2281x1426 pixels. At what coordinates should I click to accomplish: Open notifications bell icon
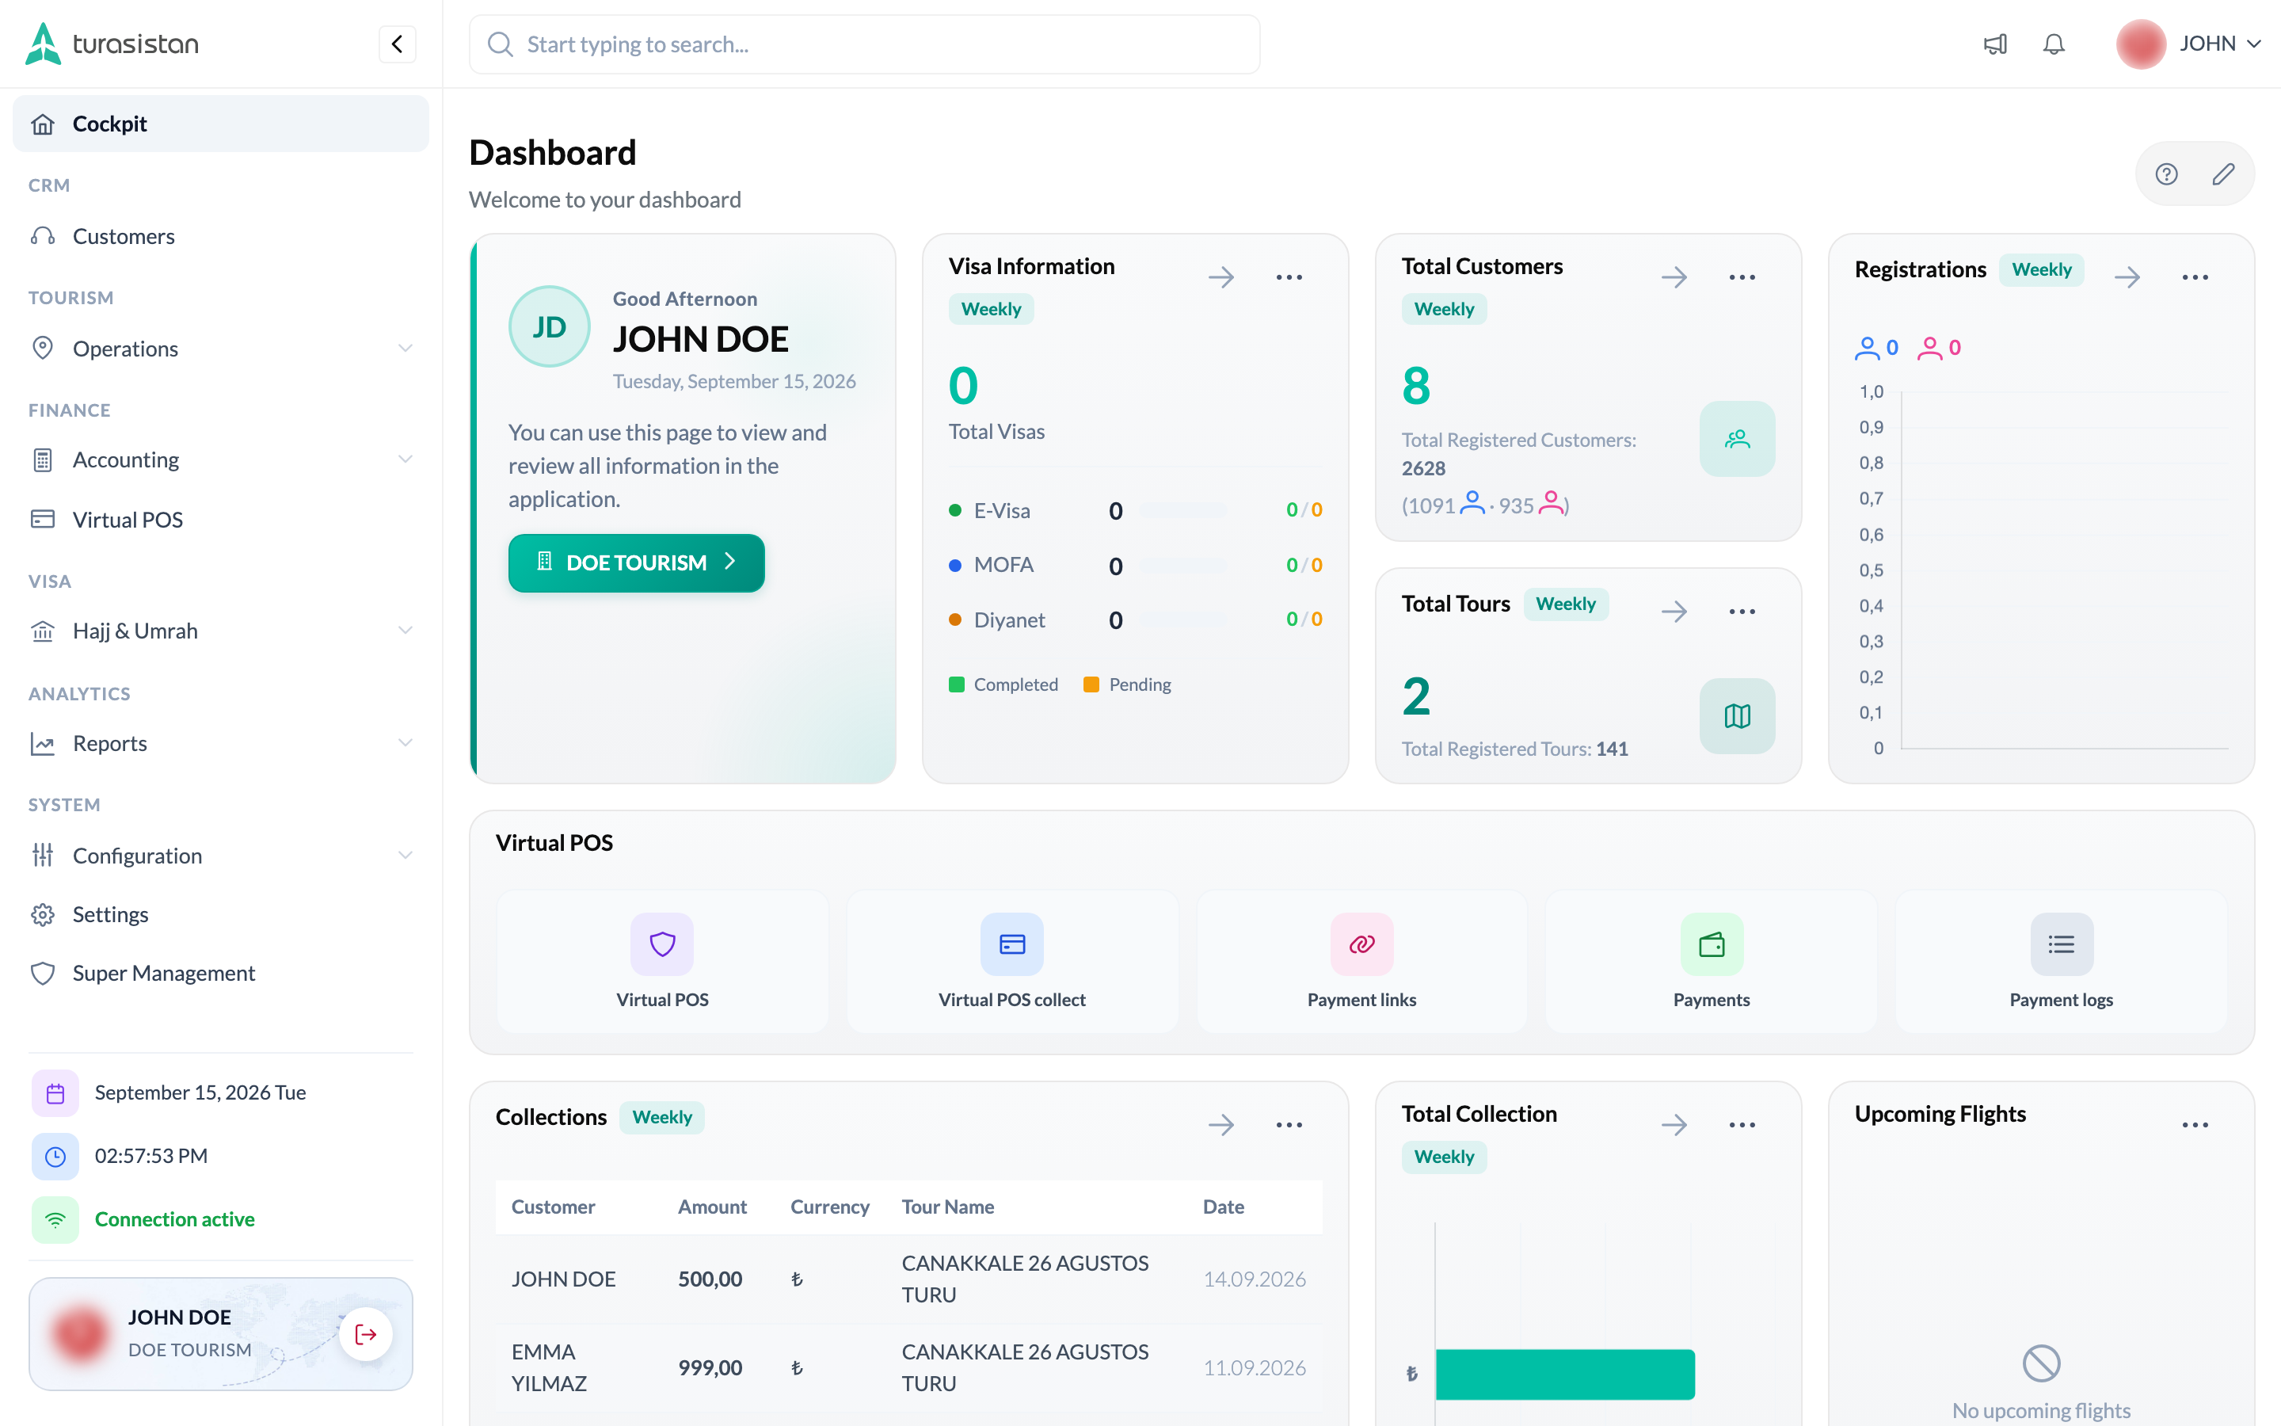pos(2054,44)
